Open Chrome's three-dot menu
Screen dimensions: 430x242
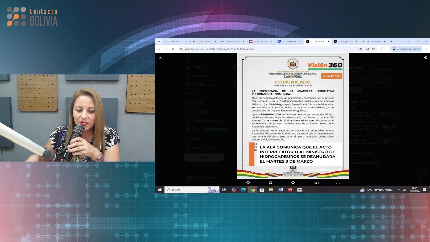(x=426, y=49)
